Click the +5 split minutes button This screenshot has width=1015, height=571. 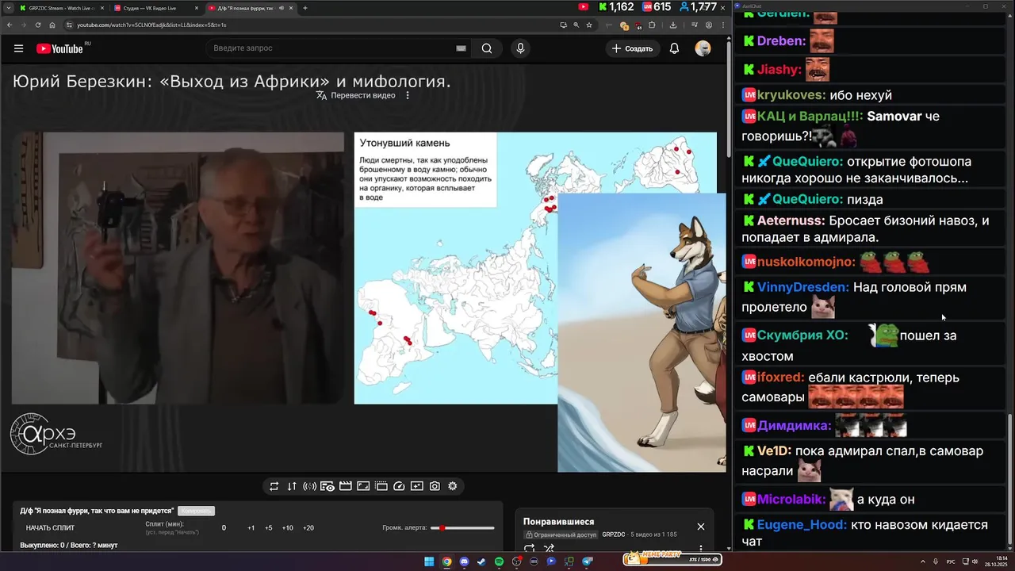coord(269,527)
